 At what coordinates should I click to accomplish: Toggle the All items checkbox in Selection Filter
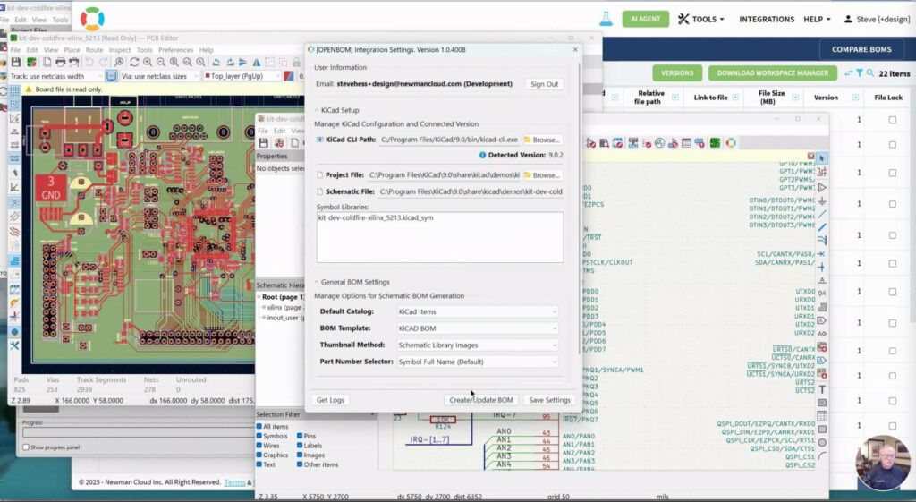[x=259, y=427]
